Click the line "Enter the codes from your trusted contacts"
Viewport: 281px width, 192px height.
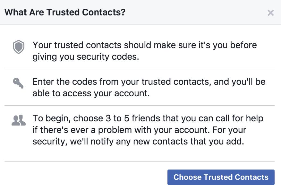pos(149,82)
